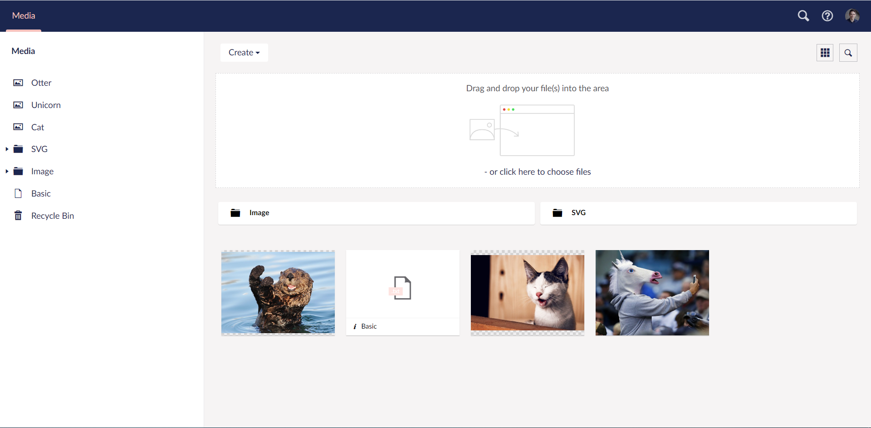Switch layout with the grid view icon
The image size is (871, 428).
coord(825,53)
